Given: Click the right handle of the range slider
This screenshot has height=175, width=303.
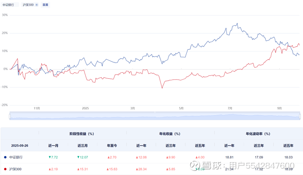Looking at the screenshot, I should [x=300, y=116].
